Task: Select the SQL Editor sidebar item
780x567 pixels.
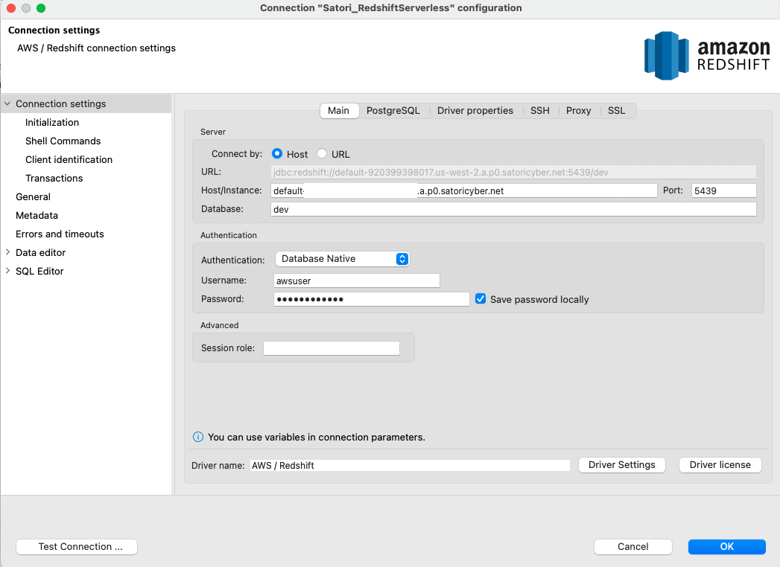Action: coord(39,272)
